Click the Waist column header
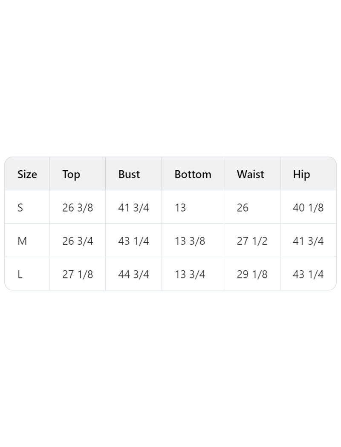 point(250,174)
